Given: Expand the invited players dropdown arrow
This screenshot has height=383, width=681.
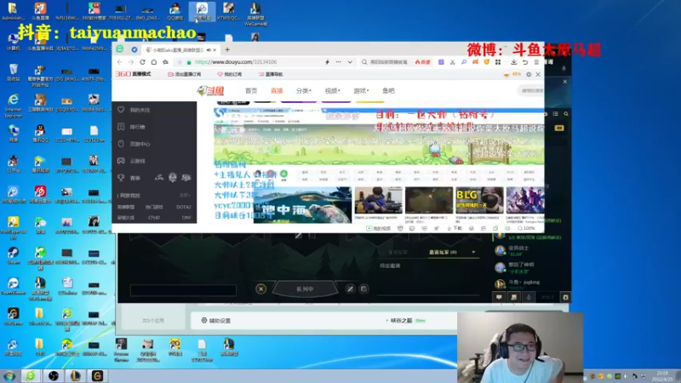Looking at the screenshot, I should (x=473, y=252).
